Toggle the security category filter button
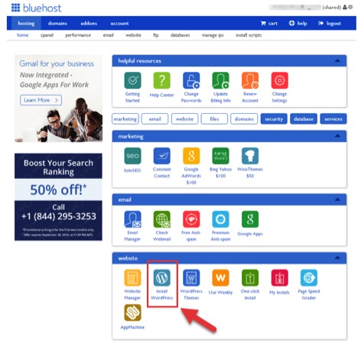 [274, 119]
